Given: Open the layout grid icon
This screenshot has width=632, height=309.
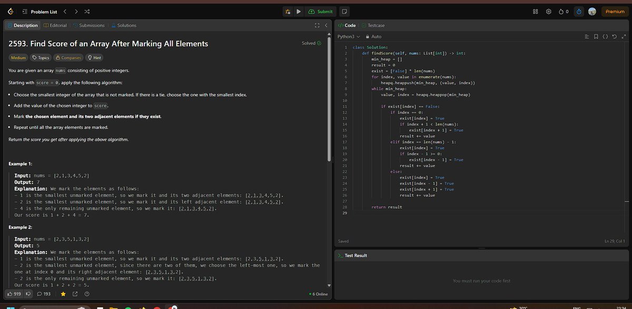Looking at the screenshot, I should point(536,12).
